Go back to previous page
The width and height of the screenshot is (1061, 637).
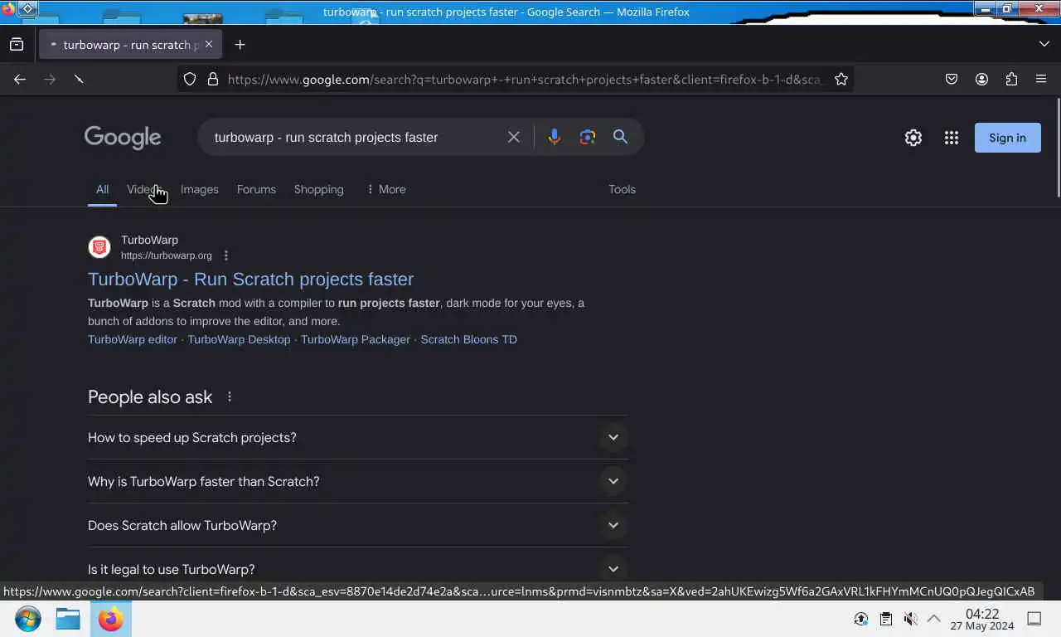20,79
